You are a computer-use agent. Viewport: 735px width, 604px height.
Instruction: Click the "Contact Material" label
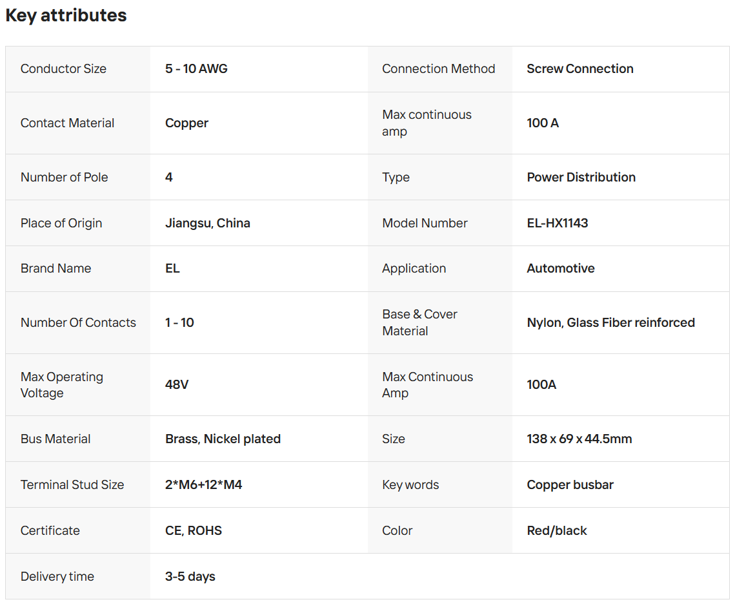click(67, 123)
